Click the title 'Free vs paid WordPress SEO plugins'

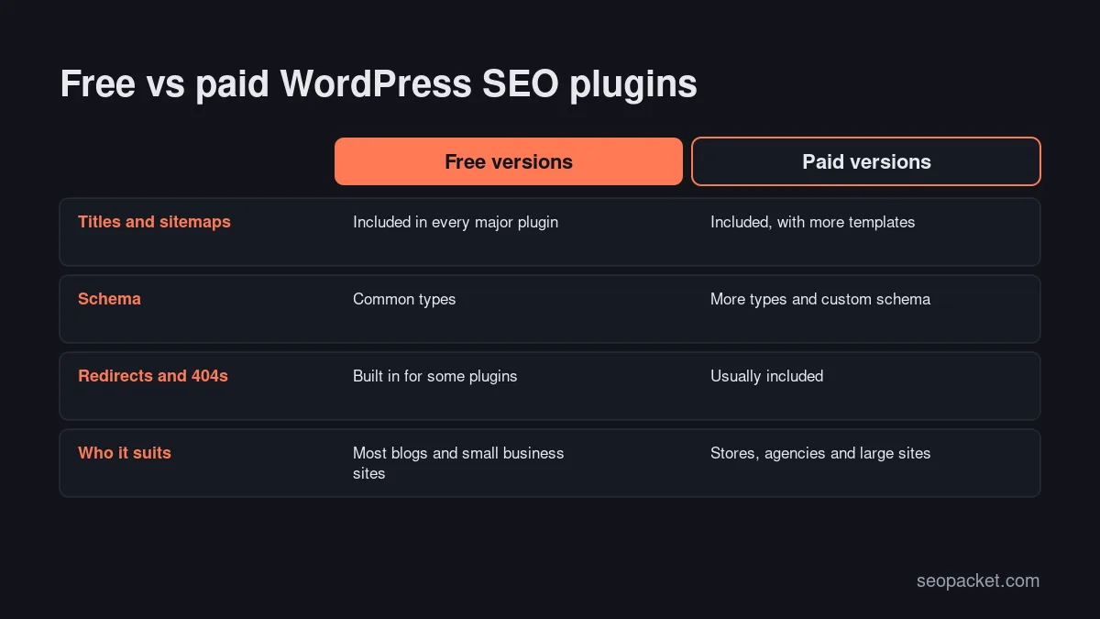[x=379, y=84]
